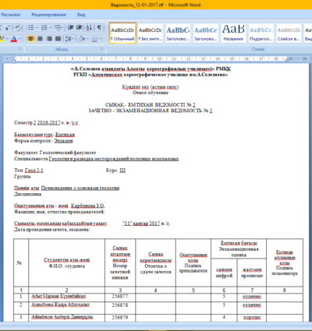This screenshot has width=312, height=331.
Task: Click the text 'Геологический факультет'
Action: point(68,153)
